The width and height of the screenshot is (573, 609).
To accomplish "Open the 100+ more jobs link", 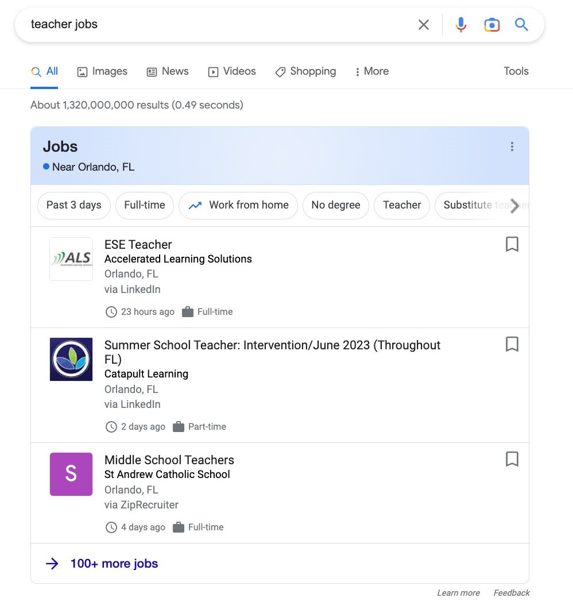I will coord(113,563).
